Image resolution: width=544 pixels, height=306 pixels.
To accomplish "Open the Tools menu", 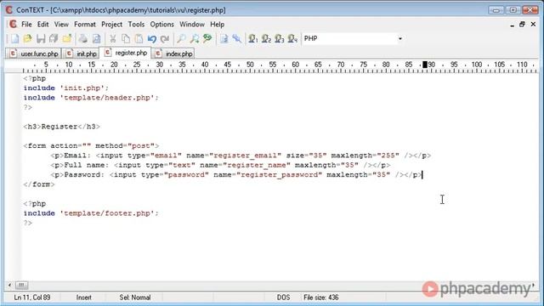I will click(x=136, y=25).
